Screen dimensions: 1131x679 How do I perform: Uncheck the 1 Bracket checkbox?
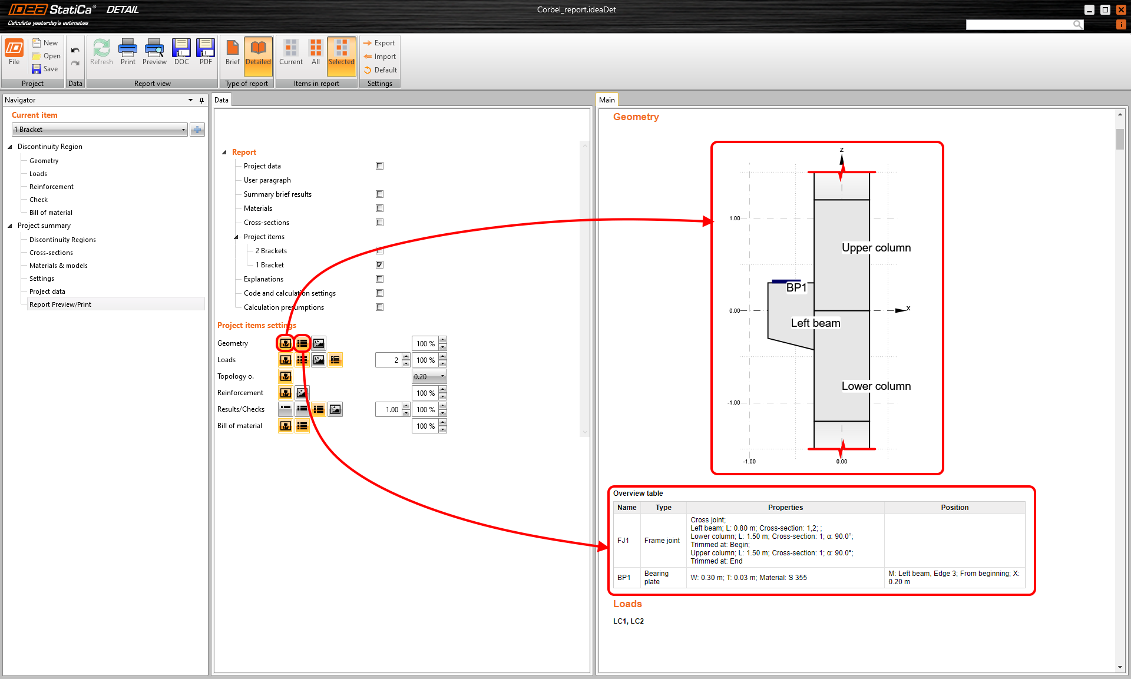point(380,265)
